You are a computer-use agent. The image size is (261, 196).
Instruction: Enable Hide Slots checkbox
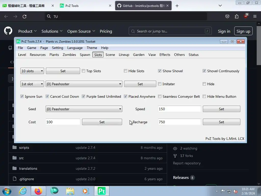click(125, 71)
